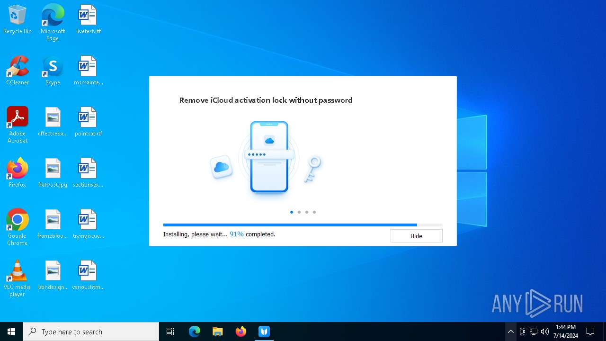Select the third slide indicator dot

(307, 212)
